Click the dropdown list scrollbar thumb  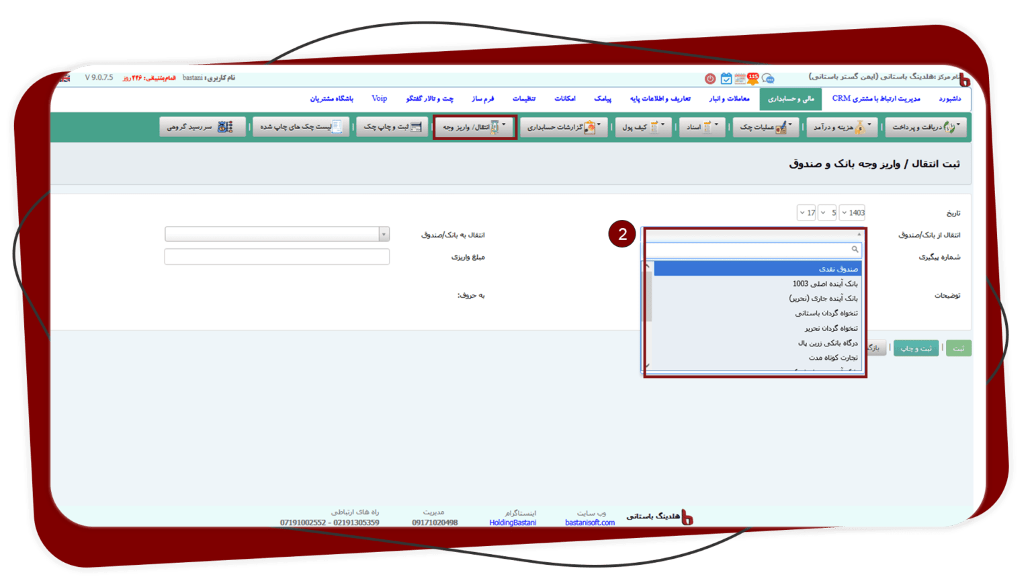pyautogui.click(x=648, y=296)
